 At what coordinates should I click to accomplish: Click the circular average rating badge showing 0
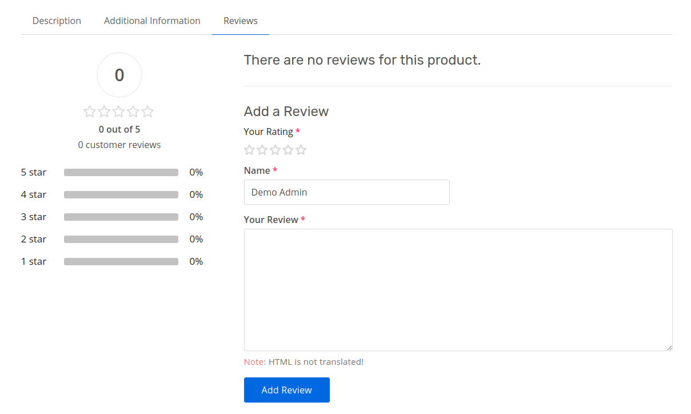pyautogui.click(x=119, y=75)
